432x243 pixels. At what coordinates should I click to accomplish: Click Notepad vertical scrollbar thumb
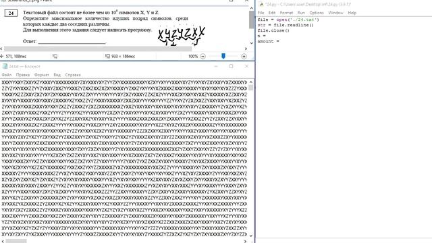[x=250, y=88]
